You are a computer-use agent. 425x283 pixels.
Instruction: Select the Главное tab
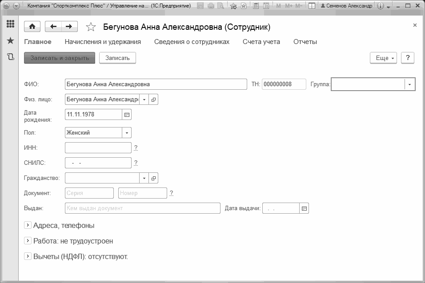pyautogui.click(x=38, y=42)
